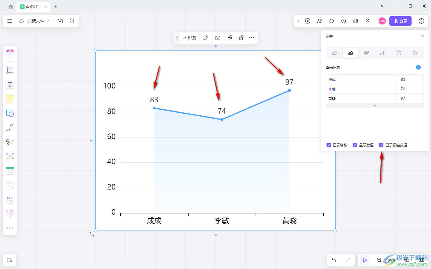Open the more options ellipsis in chart toolbar
431x269 pixels.
coord(252,38)
